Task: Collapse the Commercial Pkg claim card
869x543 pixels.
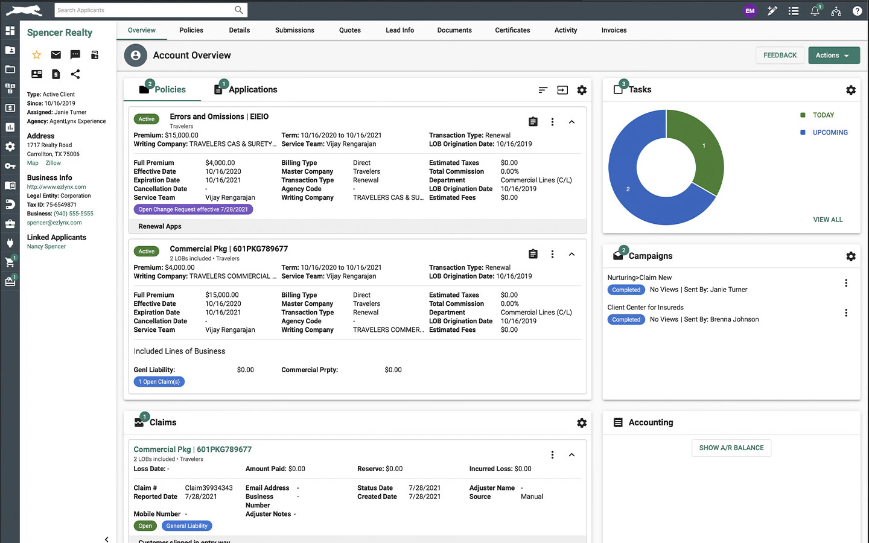Action: tap(571, 454)
